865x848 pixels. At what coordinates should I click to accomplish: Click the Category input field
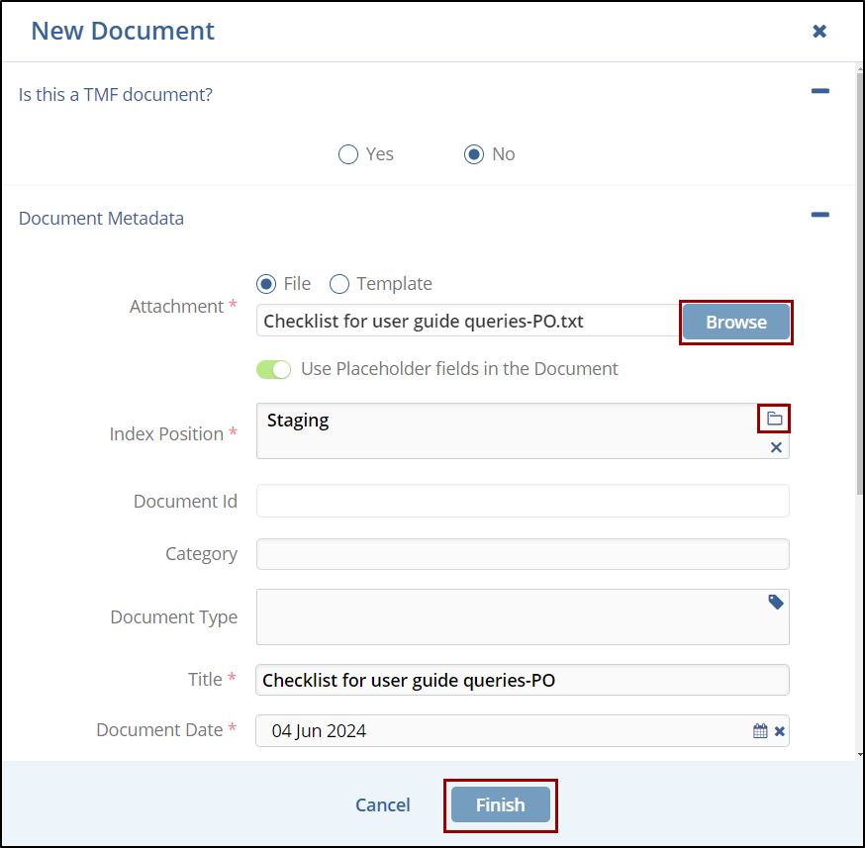tap(523, 554)
